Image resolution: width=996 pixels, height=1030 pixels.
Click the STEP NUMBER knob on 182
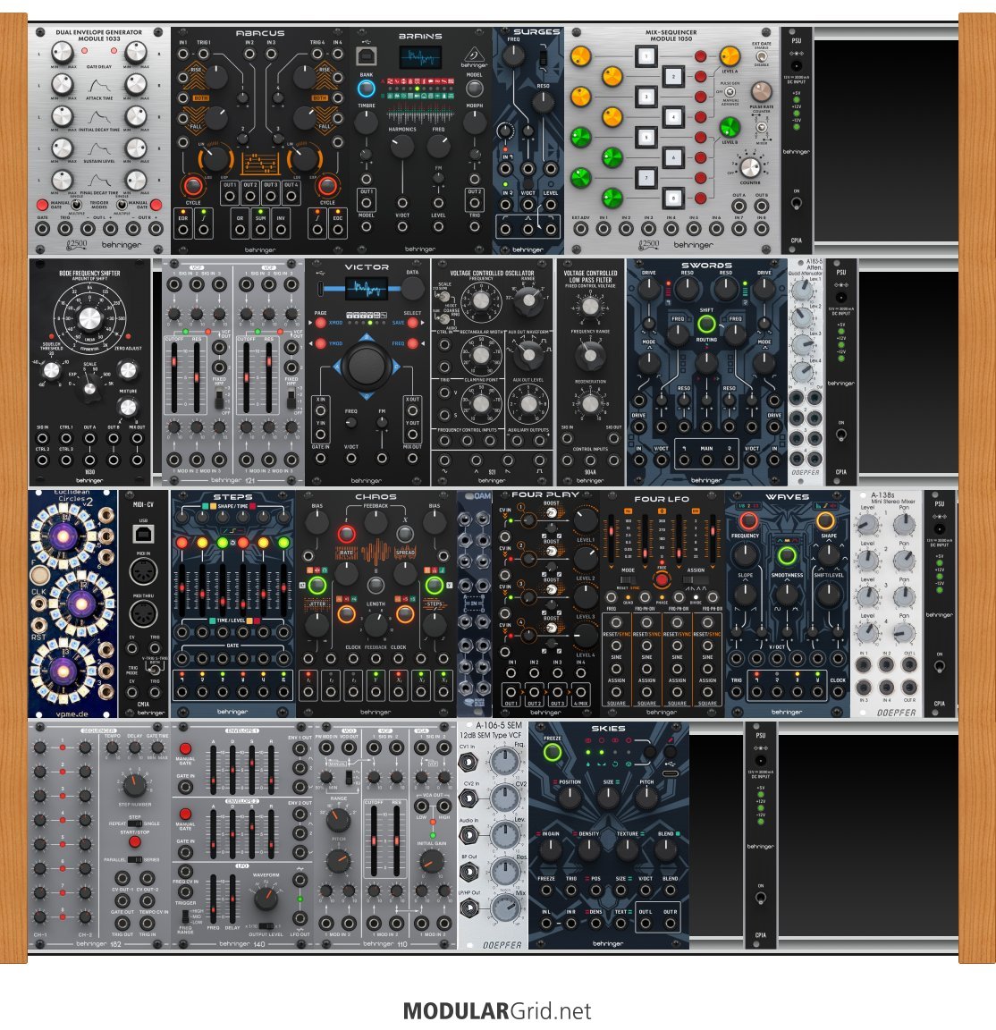(x=134, y=785)
